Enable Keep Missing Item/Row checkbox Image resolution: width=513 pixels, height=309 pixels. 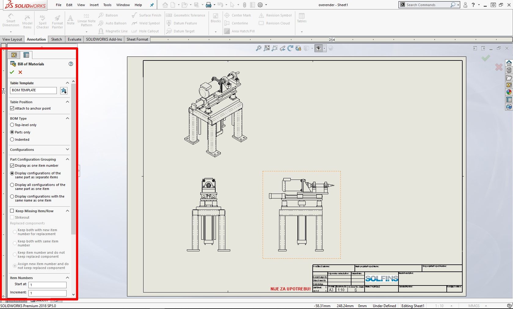point(12,211)
